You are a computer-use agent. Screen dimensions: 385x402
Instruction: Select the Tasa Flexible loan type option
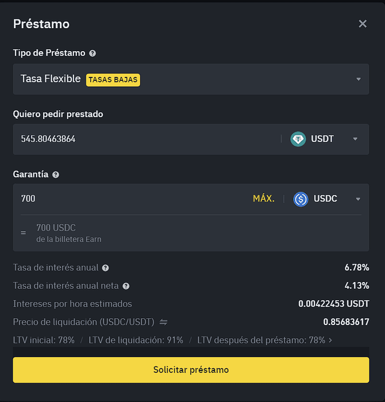51,79
